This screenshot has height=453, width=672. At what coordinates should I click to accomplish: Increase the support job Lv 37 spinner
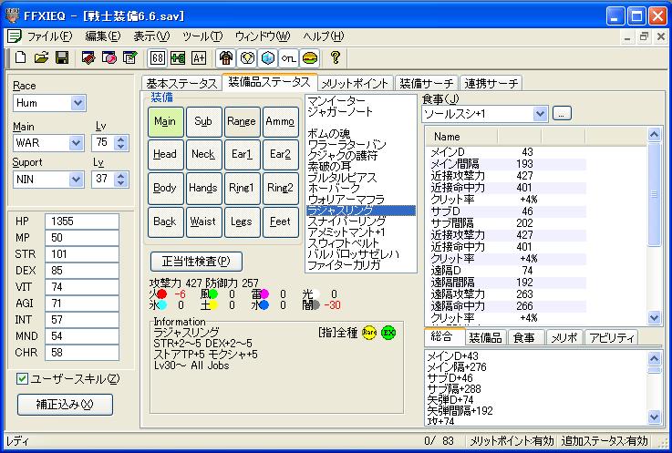coord(121,175)
